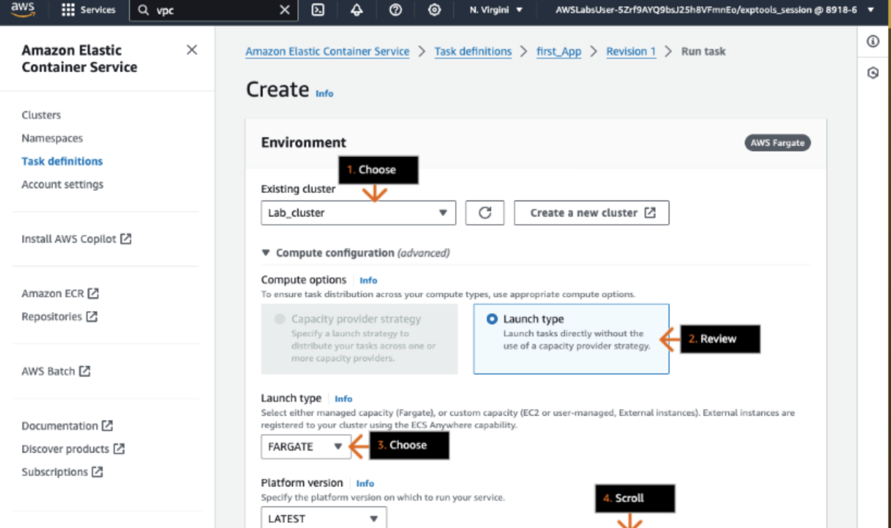Select Capacity provider strategy radio option

point(280,319)
